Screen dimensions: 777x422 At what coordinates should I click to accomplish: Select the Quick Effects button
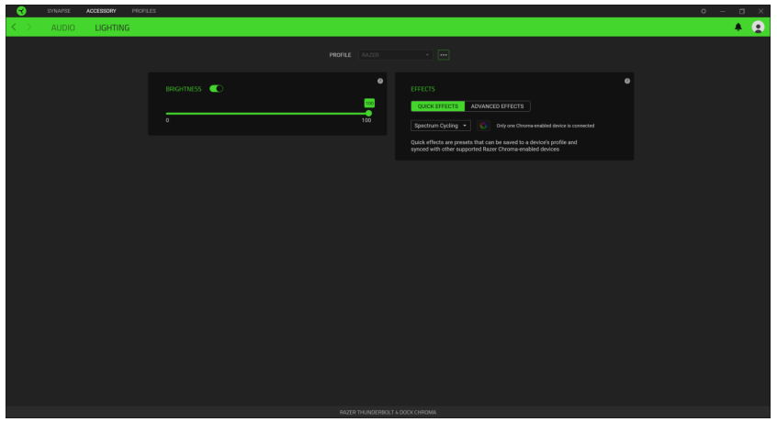[x=438, y=106]
